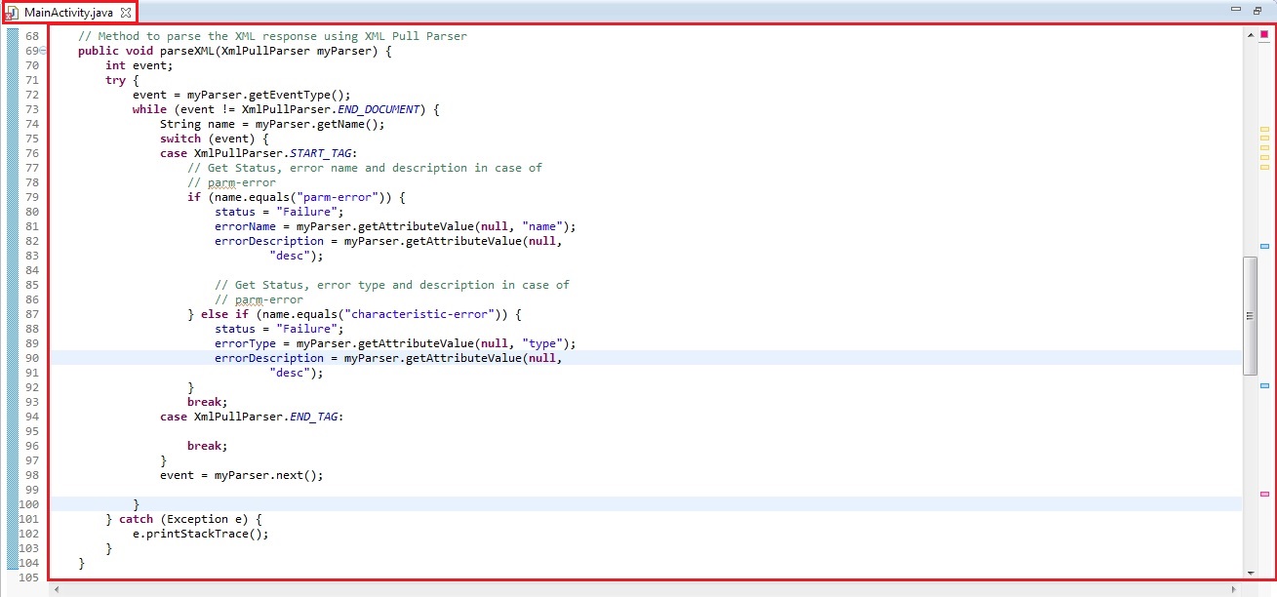The width and height of the screenshot is (1277, 597).
Task: Click the Java file icon on the tab
Action: point(12,12)
